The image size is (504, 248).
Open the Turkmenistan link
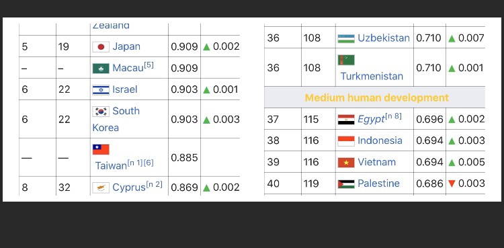372,76
